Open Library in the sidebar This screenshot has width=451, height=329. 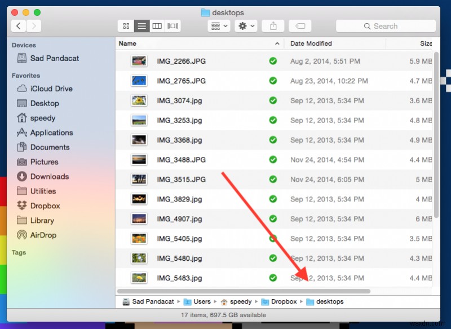click(x=36, y=221)
